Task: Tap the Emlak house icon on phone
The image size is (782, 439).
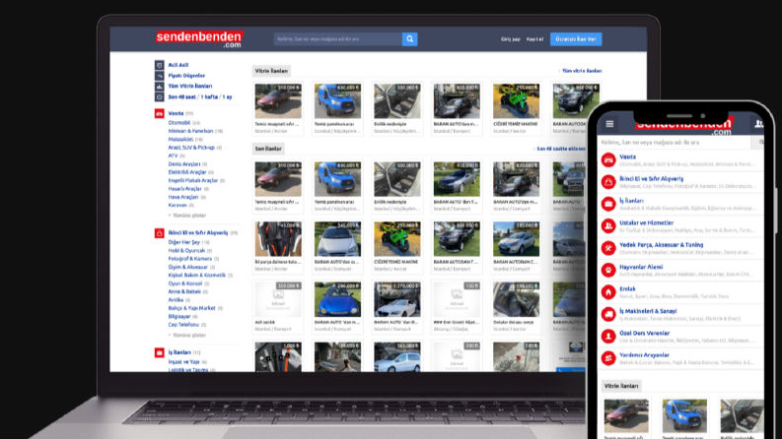Action: click(x=608, y=292)
